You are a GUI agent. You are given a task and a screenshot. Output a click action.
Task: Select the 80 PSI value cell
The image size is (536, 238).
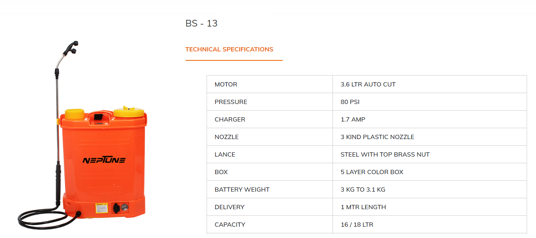coord(350,102)
